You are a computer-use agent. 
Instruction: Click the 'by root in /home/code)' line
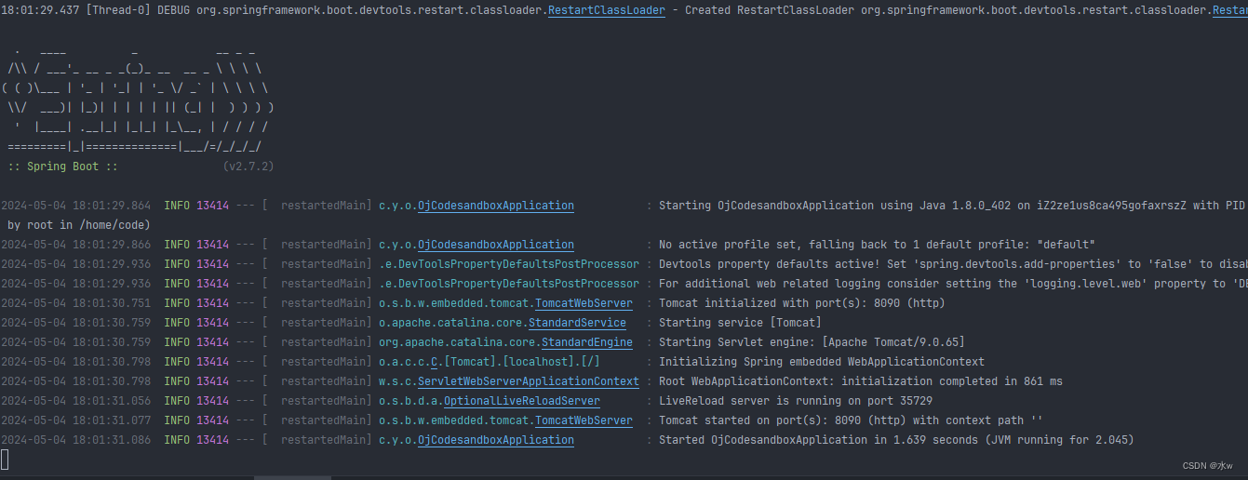pos(78,225)
